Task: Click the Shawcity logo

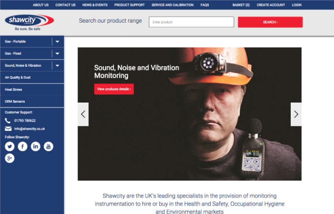Action: click(29, 21)
